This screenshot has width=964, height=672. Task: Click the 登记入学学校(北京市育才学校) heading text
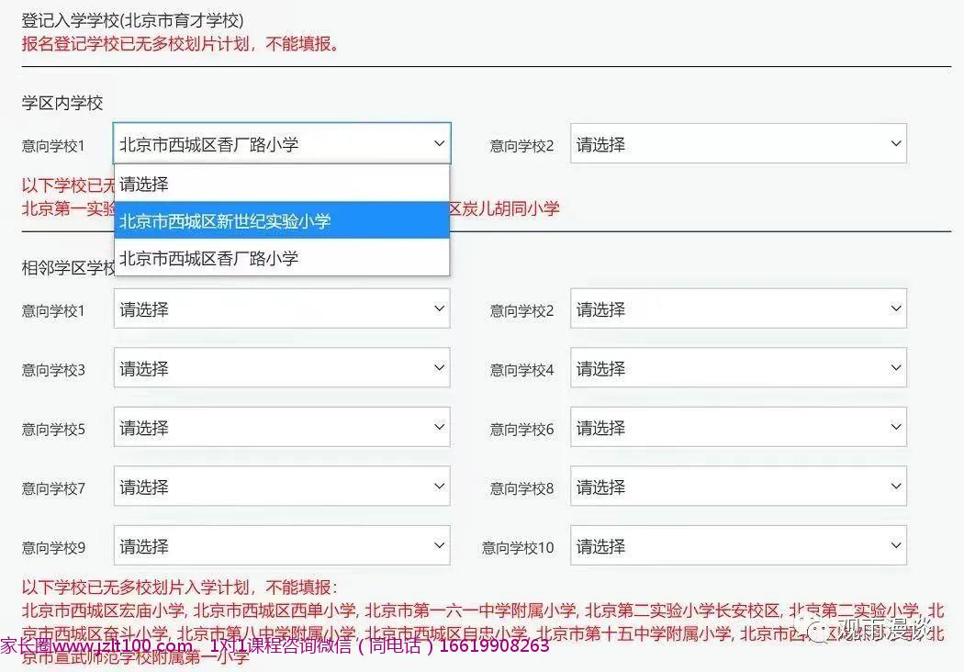pyautogui.click(x=133, y=20)
